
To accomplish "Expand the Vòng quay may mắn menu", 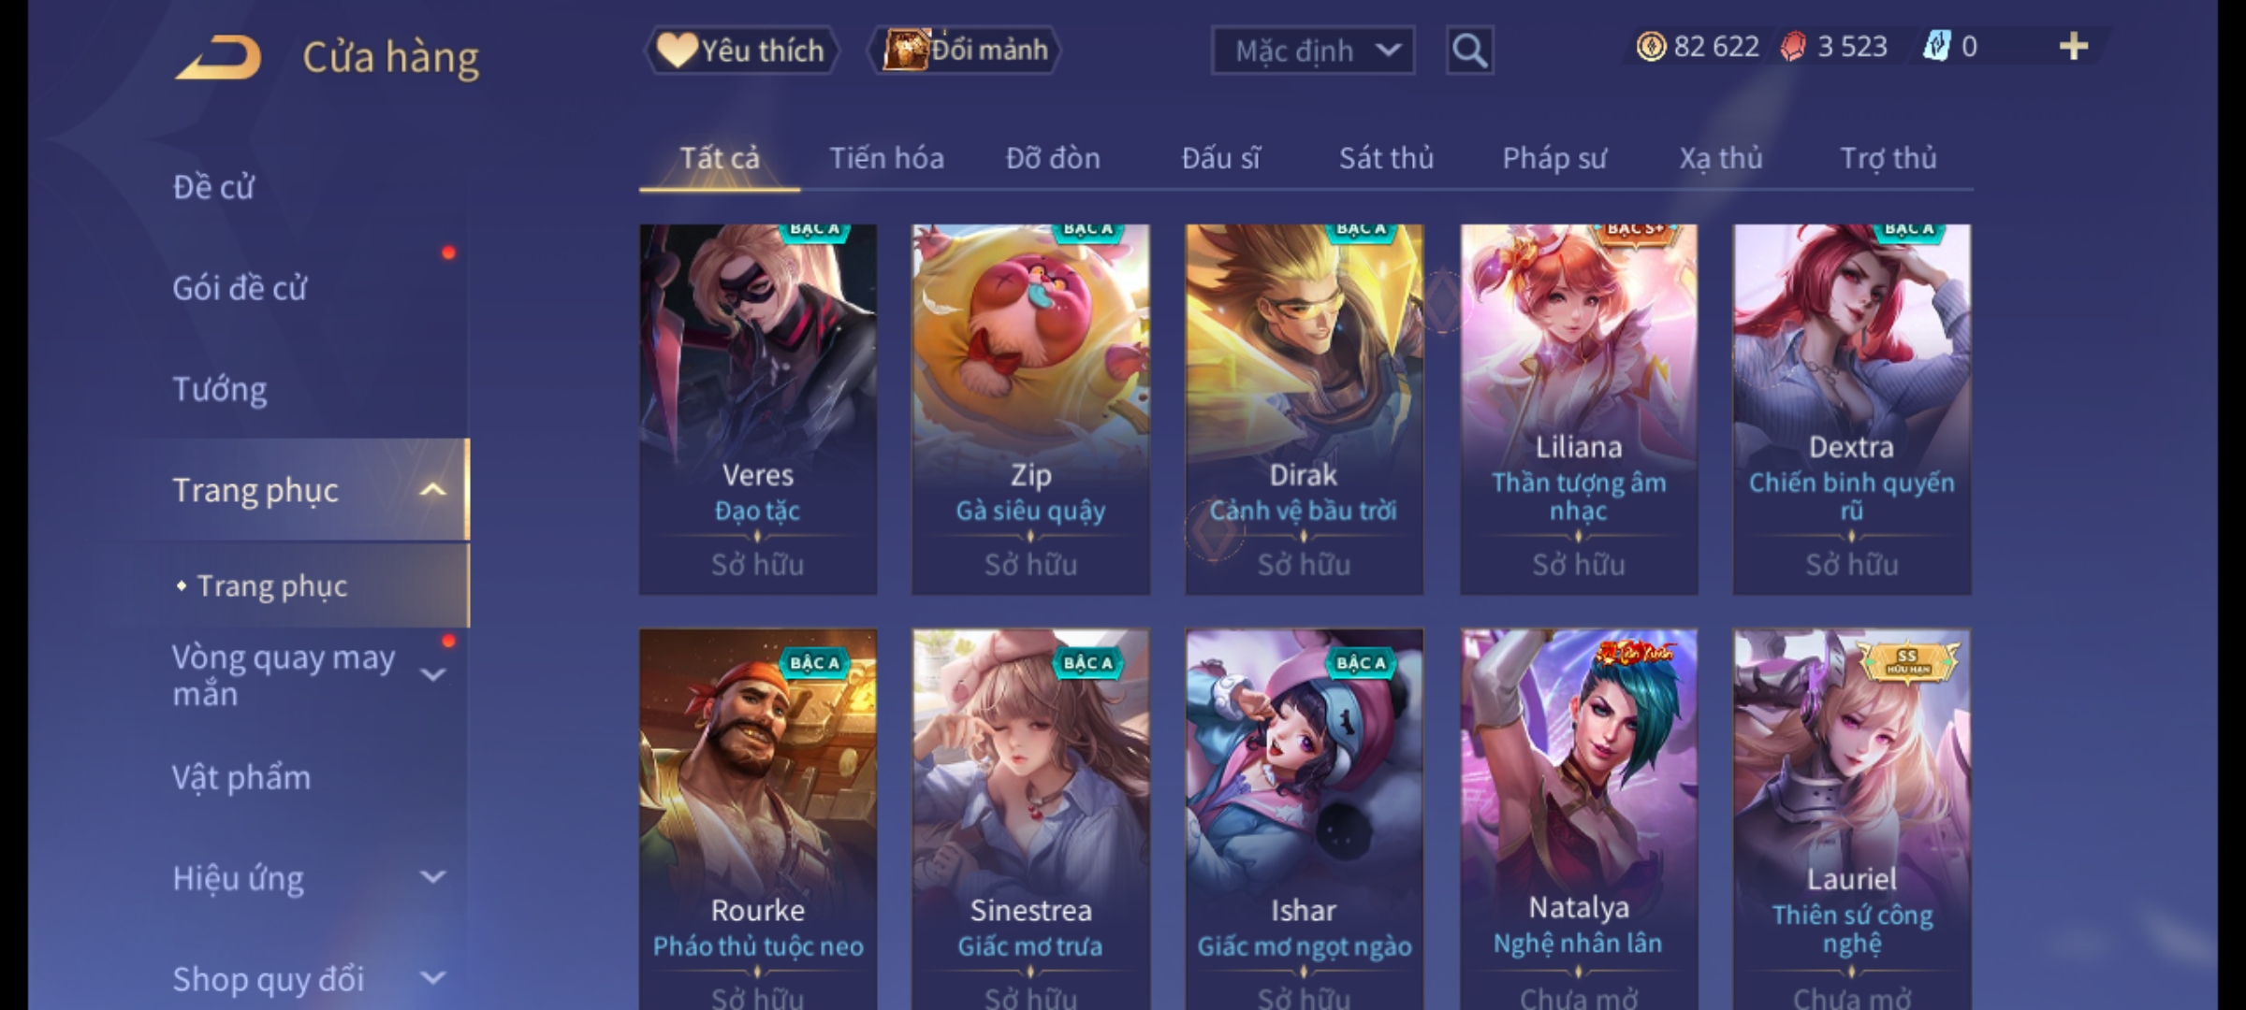I will (x=432, y=674).
